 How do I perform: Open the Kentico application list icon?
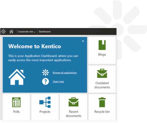pyautogui.click(x=3, y=32)
